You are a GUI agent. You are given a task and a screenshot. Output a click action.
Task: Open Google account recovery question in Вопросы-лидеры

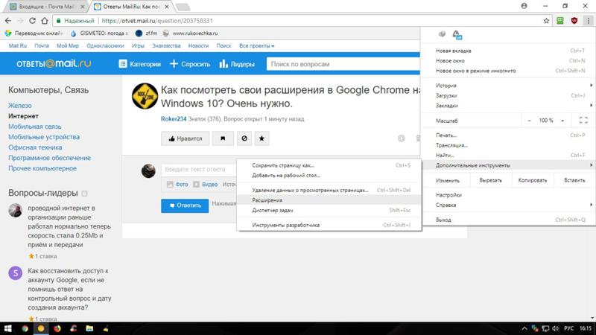point(69,289)
